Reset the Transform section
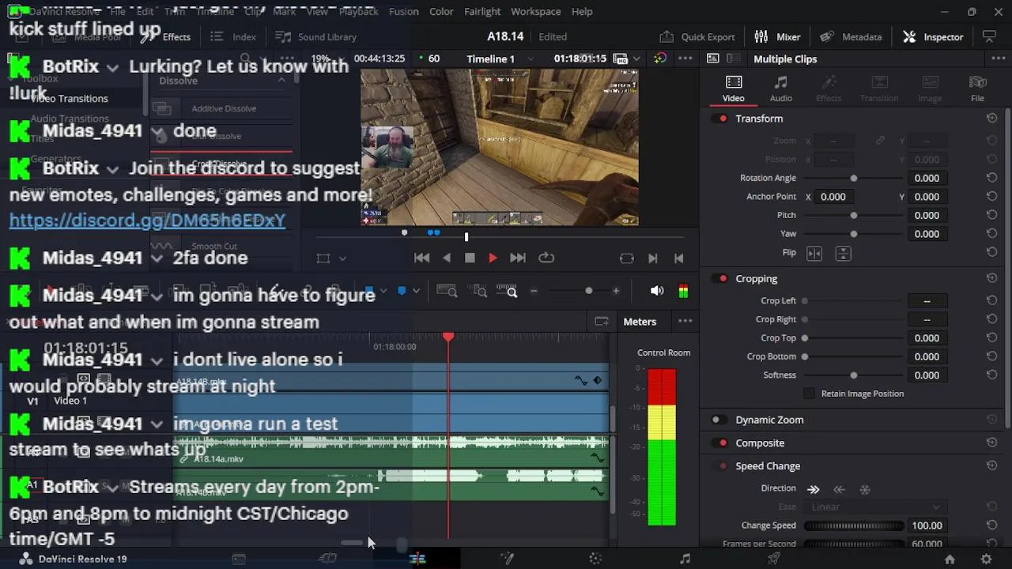This screenshot has width=1012, height=569. click(x=991, y=119)
